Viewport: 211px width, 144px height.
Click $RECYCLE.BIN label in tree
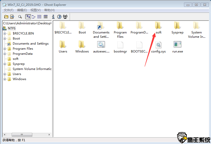(23, 33)
